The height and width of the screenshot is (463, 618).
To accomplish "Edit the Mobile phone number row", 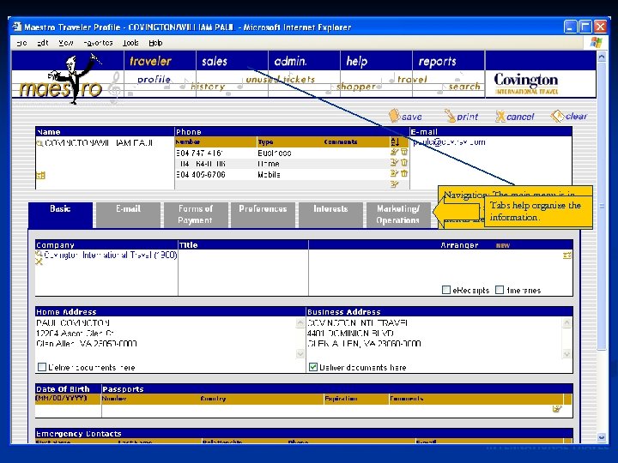I will coord(394,173).
